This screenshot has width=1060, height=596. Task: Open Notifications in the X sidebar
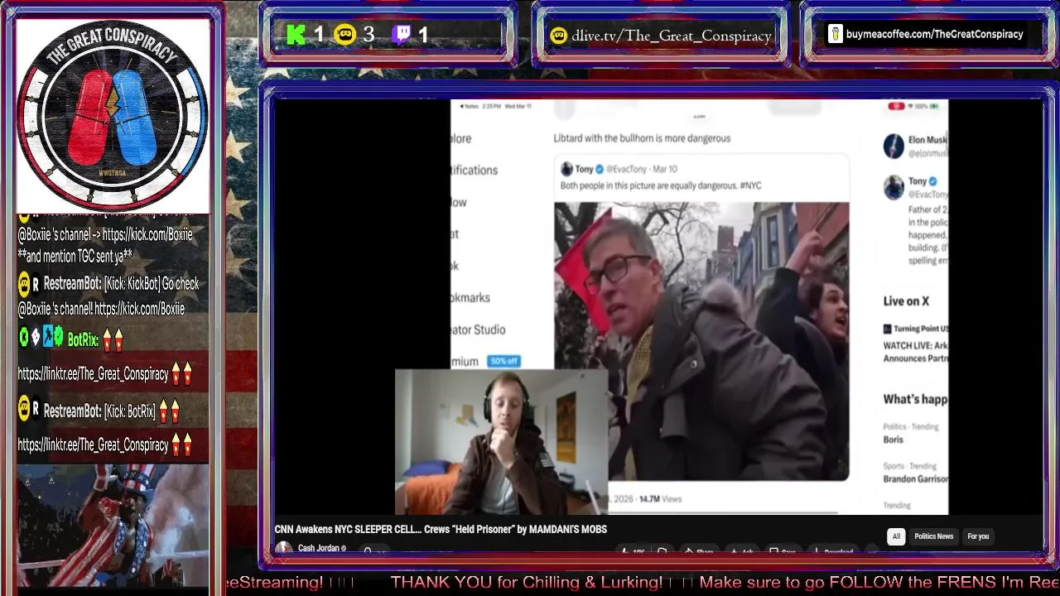pos(475,170)
